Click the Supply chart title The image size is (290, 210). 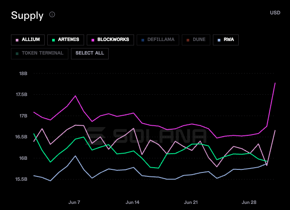pyautogui.click(x=27, y=15)
